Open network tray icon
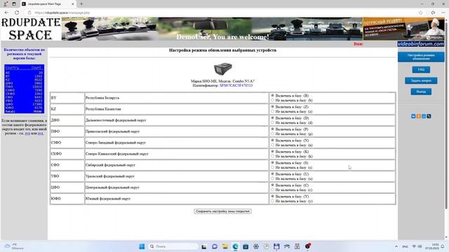 (x=414, y=246)
